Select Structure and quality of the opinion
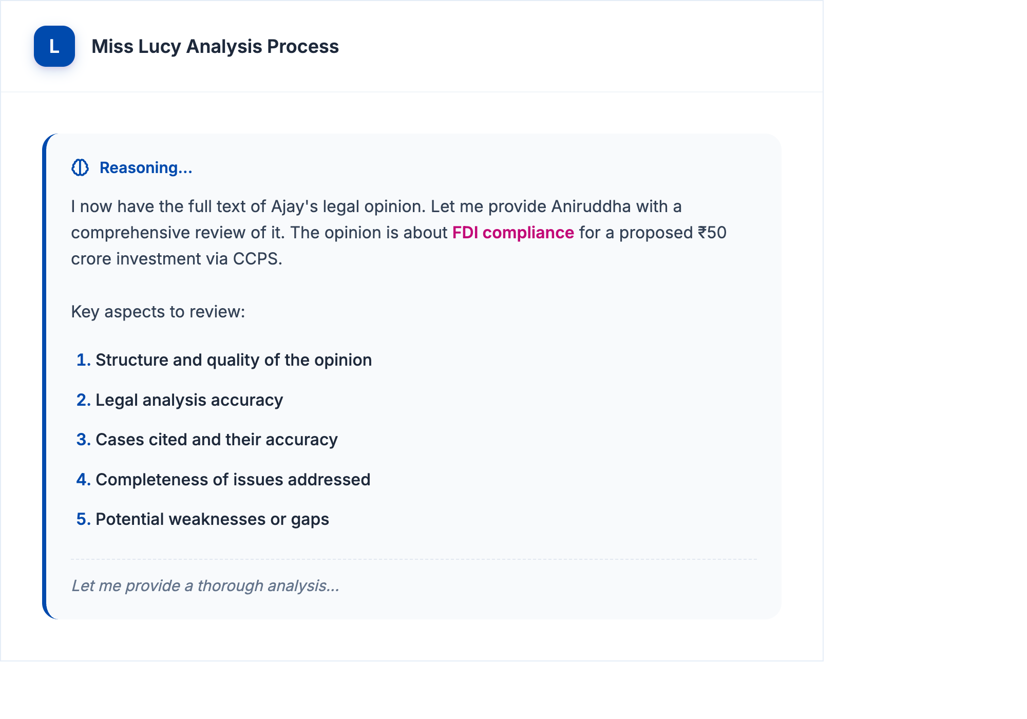1027x719 pixels. (234, 360)
